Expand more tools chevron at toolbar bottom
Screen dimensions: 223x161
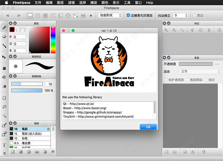(x=4, y=153)
